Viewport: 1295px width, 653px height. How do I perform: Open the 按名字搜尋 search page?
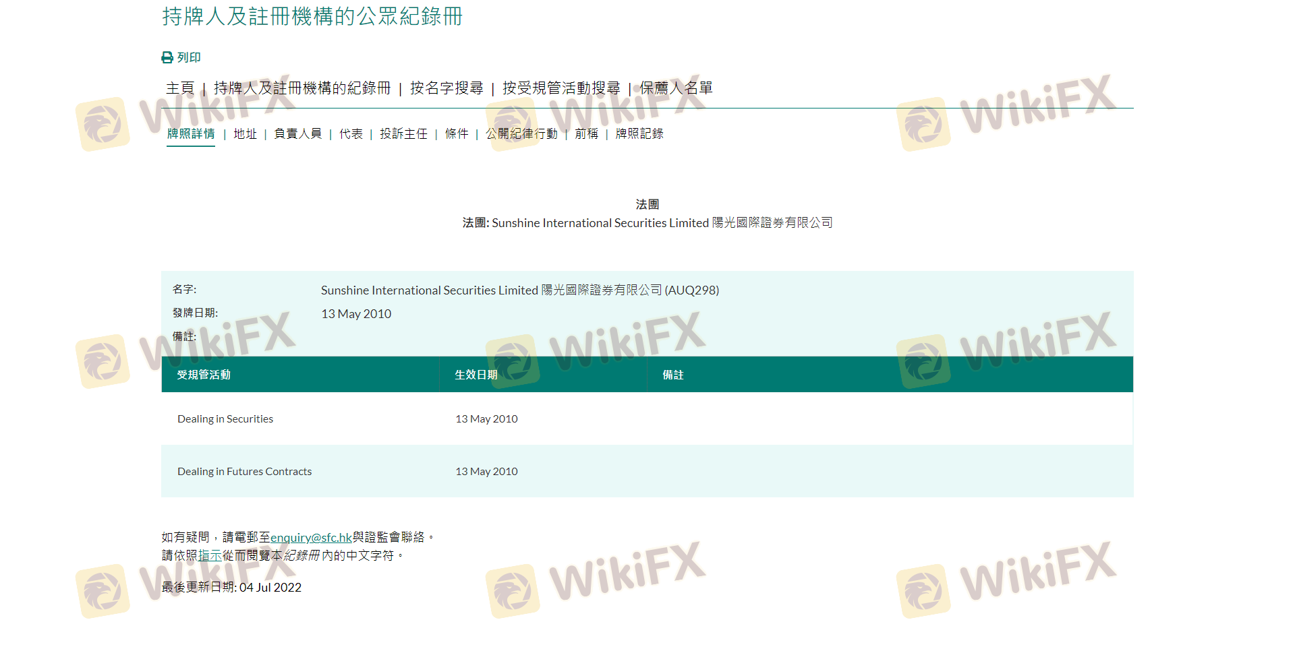[447, 88]
